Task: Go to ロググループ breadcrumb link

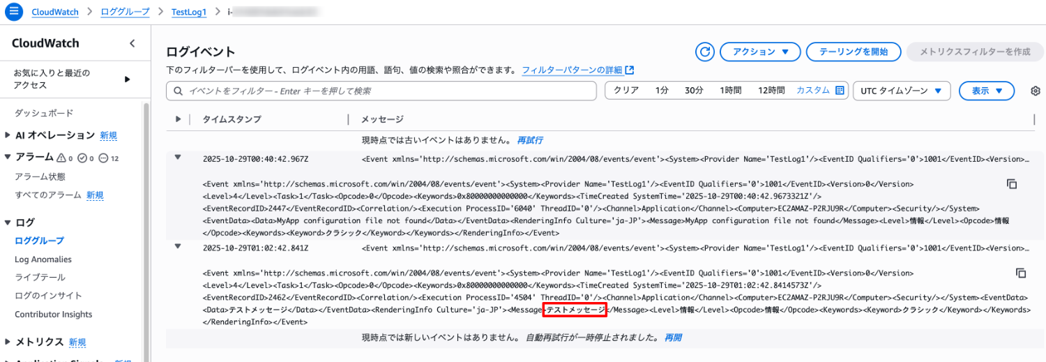Action: coord(125,12)
